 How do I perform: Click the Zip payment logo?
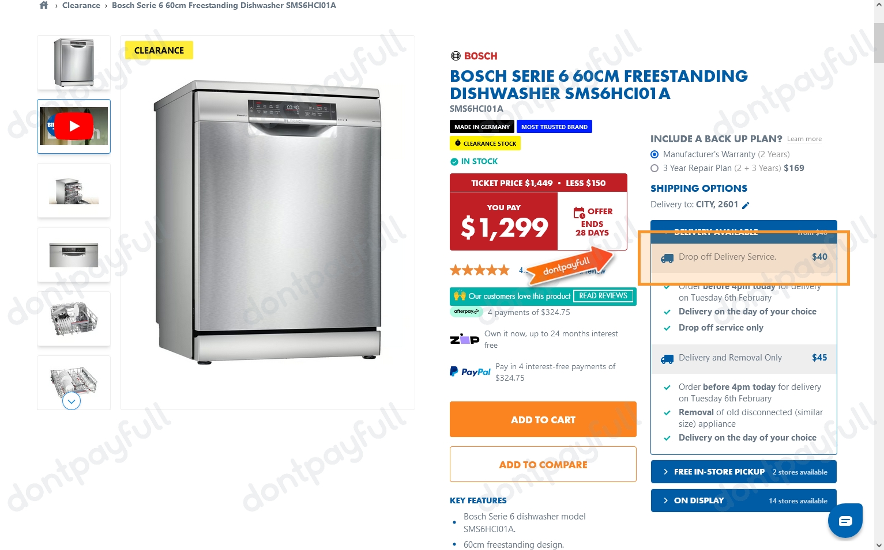point(464,339)
